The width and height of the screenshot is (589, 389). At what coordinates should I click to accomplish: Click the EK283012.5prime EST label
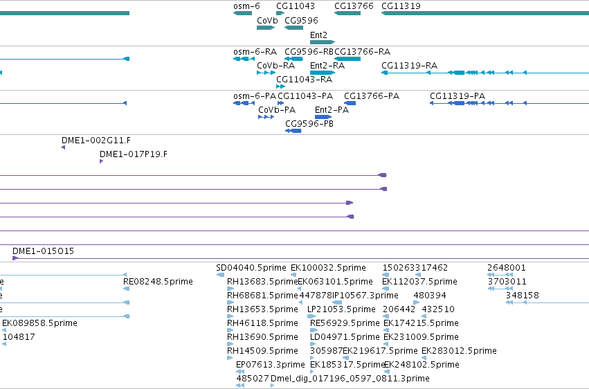[459, 351]
